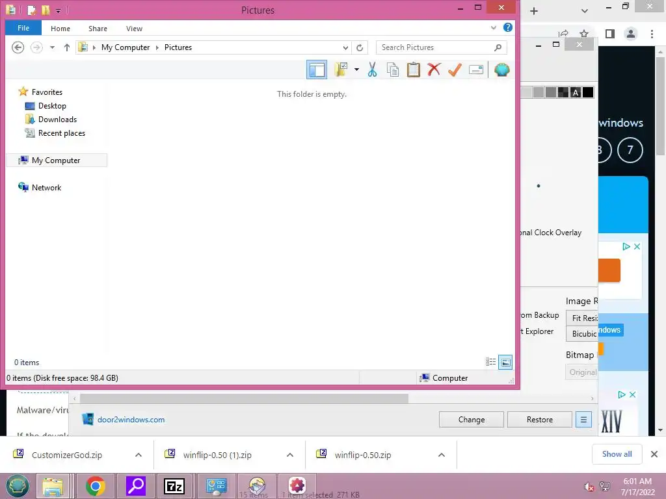666x499 pixels.
Task: Open the recent locations dropdown arrow
Action: (x=52, y=47)
